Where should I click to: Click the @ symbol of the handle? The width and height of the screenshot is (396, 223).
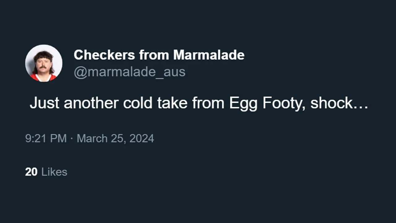pos(80,72)
